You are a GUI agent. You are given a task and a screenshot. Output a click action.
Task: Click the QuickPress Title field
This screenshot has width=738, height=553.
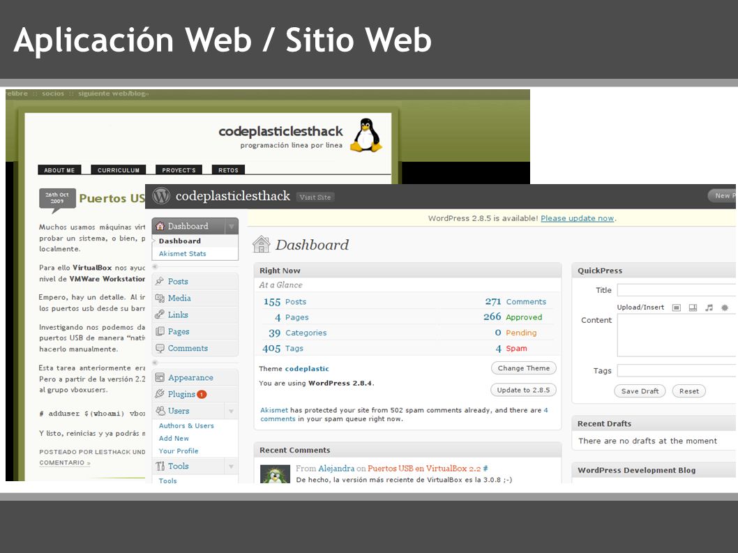click(677, 290)
